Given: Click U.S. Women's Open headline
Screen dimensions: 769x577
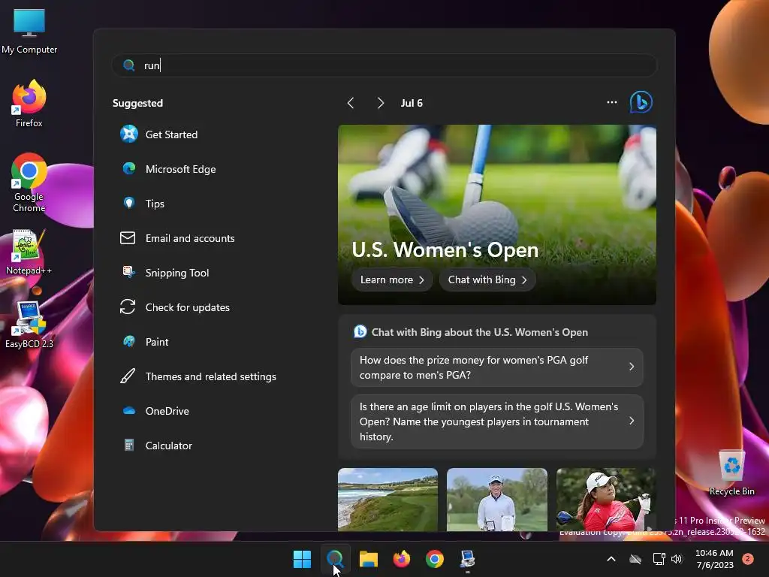Looking at the screenshot, I should tap(445, 249).
